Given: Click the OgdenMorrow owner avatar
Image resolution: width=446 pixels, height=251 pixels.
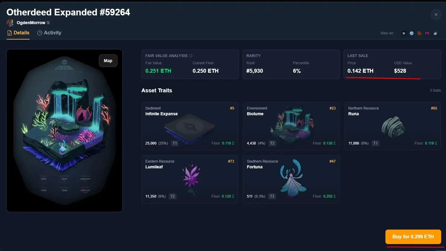Looking at the screenshot, I should (10, 23).
